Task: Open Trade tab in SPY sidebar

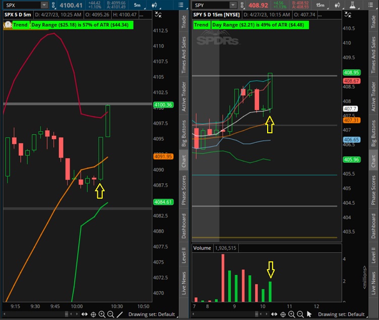Action: pyautogui.click(x=373, y=21)
